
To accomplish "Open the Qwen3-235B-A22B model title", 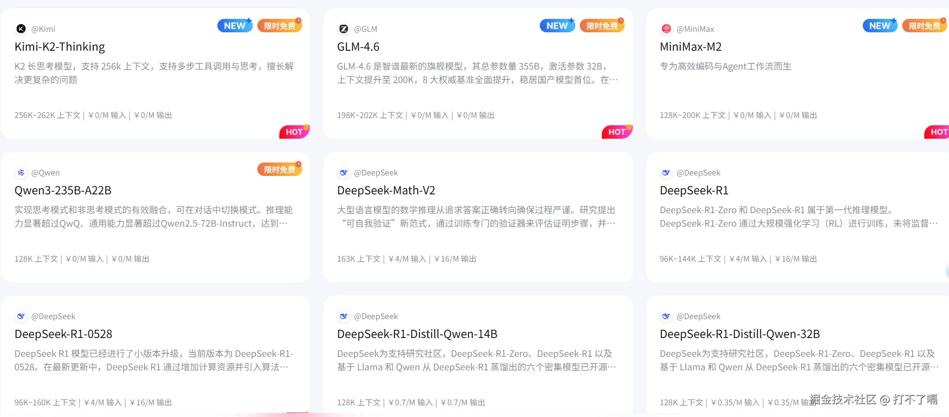I will [63, 190].
